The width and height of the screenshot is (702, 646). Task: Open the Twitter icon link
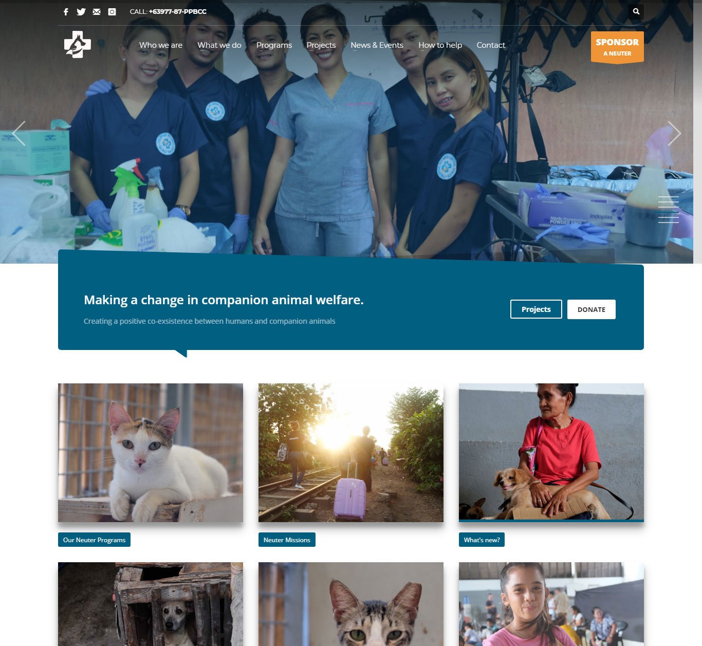point(81,12)
